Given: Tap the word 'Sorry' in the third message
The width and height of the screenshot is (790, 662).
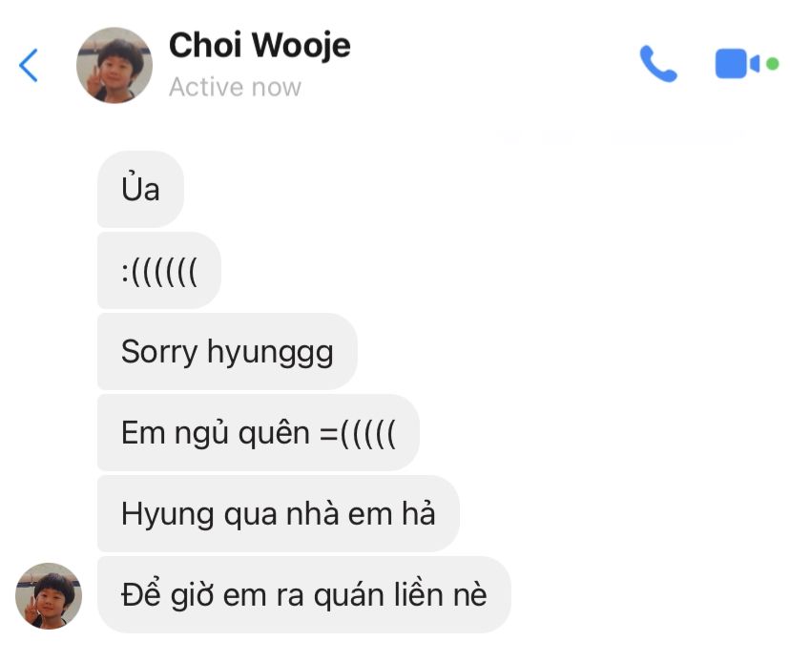Looking at the screenshot, I should click(x=159, y=353).
